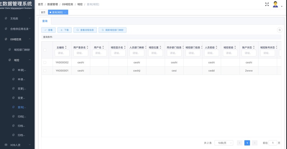Expand the 文档类 menu chevron

pos(30,18)
